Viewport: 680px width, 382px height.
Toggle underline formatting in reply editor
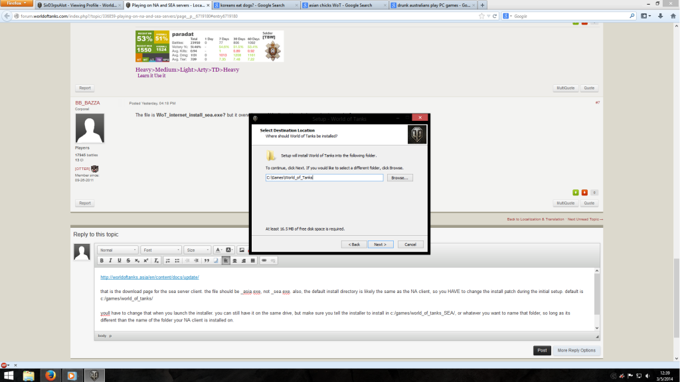tap(120, 260)
